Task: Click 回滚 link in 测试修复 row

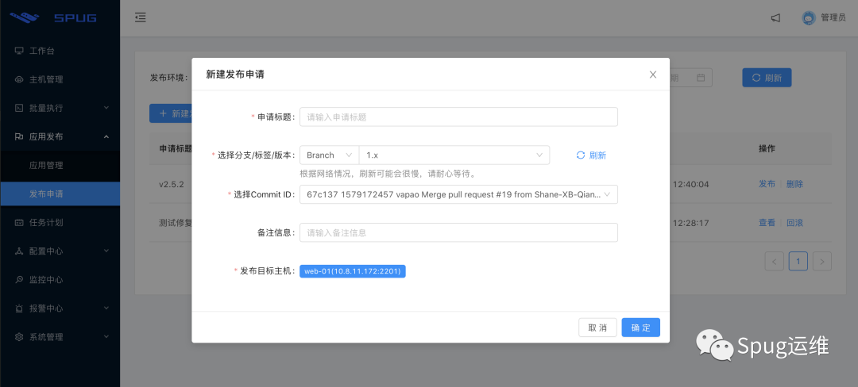Action: click(794, 223)
